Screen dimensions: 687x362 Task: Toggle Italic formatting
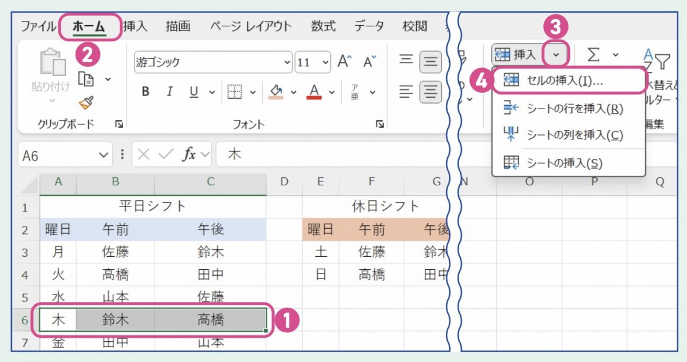[x=169, y=92]
